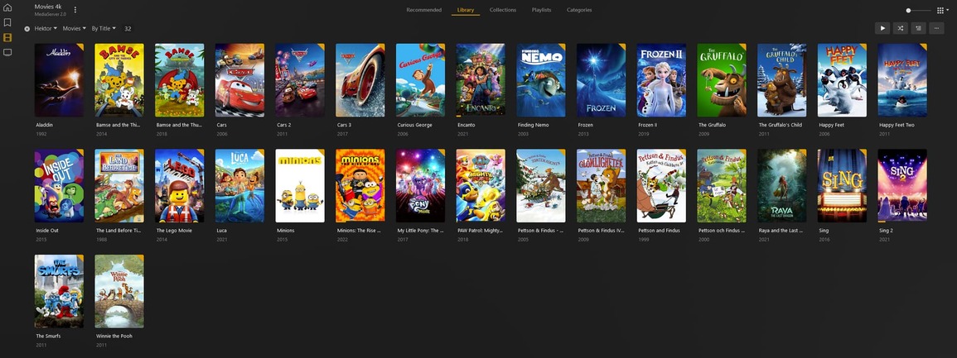The image size is (957, 358).
Task: Click the Happy Feet Two title link
Action: coord(897,125)
